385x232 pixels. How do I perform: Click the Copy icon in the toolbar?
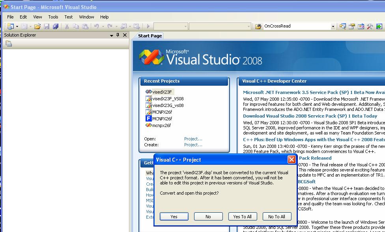point(76,26)
